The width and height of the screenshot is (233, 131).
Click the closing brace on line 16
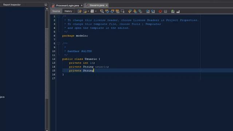point(63,74)
